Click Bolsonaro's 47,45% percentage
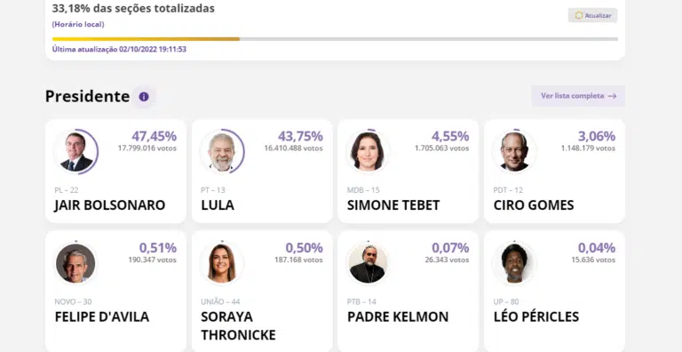 (154, 136)
